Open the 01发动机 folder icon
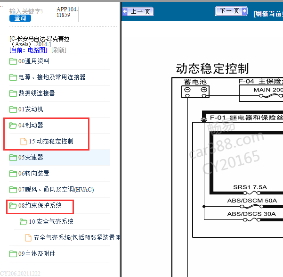 click(x=13, y=109)
